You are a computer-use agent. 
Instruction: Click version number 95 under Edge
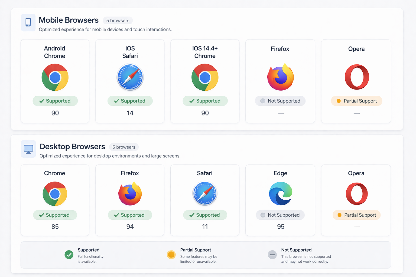pyautogui.click(x=281, y=227)
